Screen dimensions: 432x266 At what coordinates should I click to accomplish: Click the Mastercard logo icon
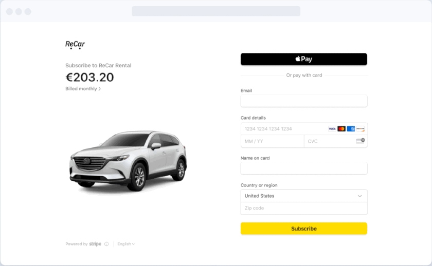click(x=341, y=129)
